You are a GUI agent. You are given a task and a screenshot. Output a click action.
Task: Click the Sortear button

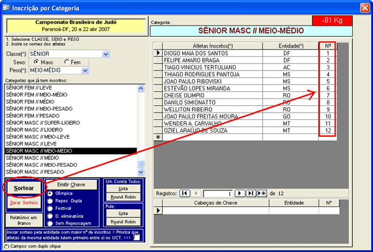coord(24,188)
